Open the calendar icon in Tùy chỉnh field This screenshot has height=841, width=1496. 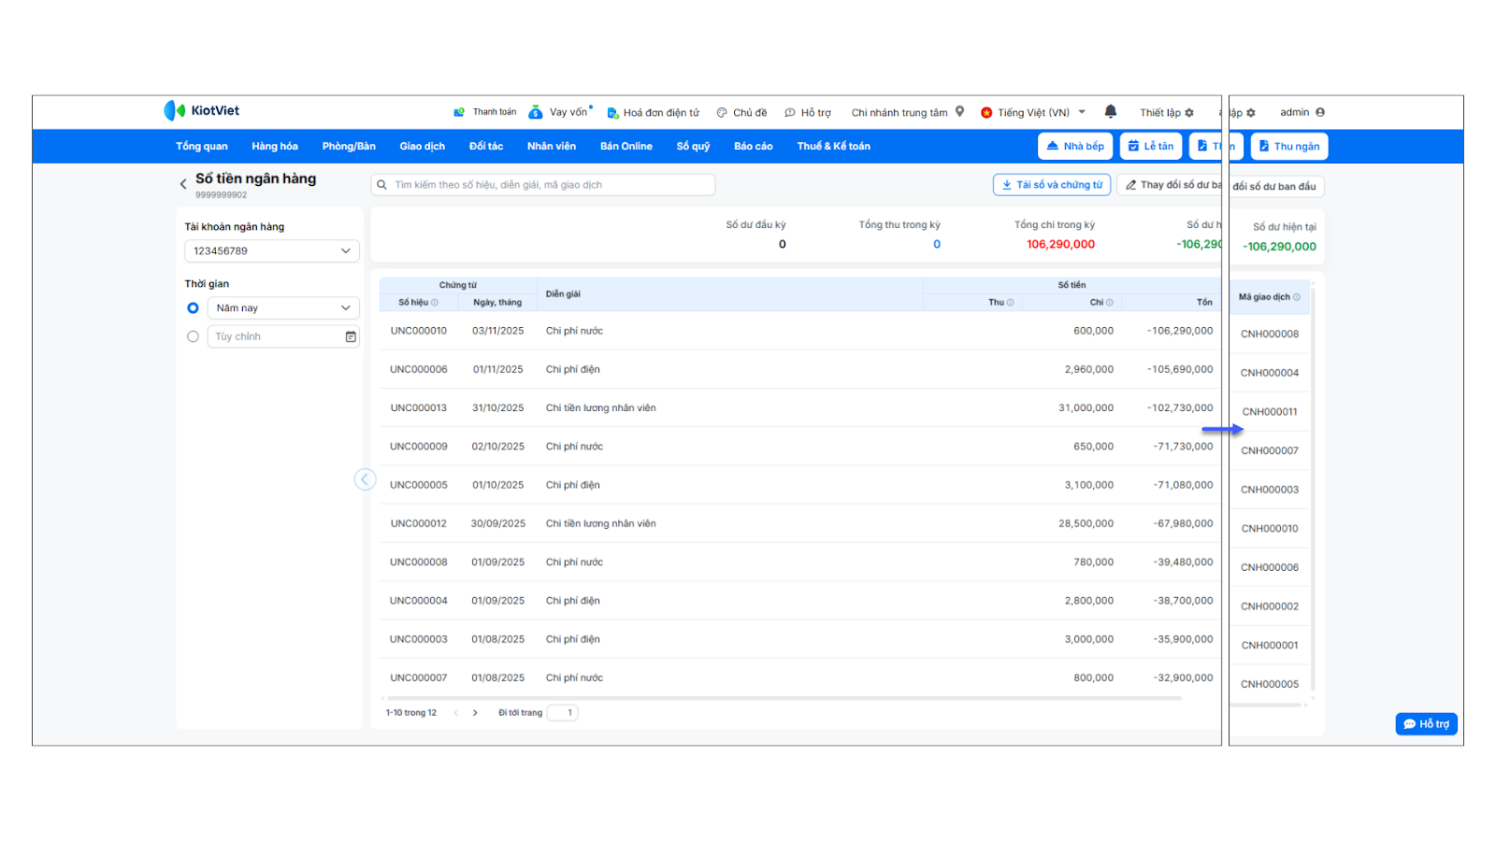pos(351,336)
